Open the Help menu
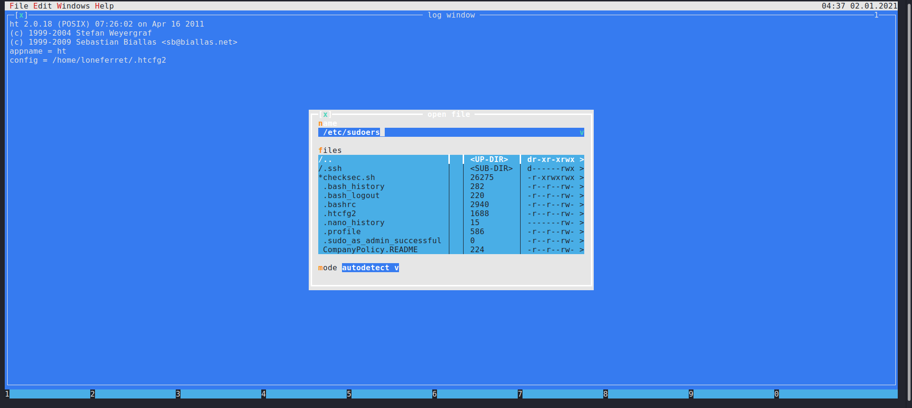The width and height of the screenshot is (912, 408). pyautogui.click(x=104, y=6)
